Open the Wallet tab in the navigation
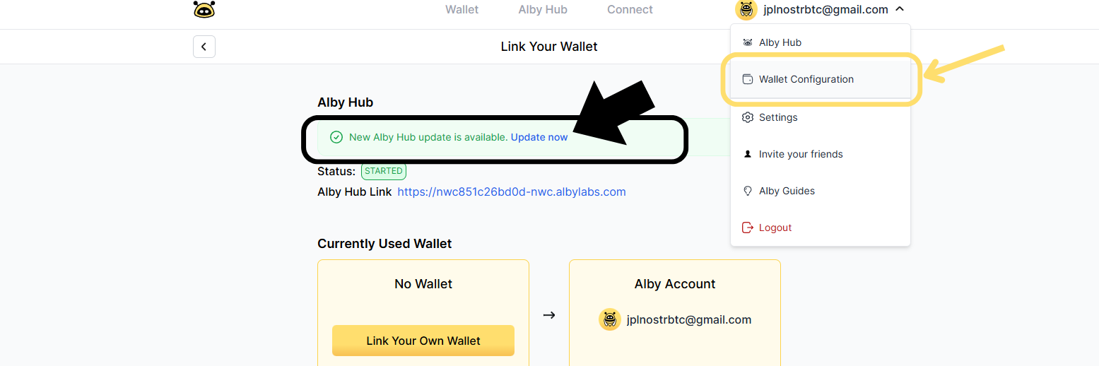 (462, 10)
